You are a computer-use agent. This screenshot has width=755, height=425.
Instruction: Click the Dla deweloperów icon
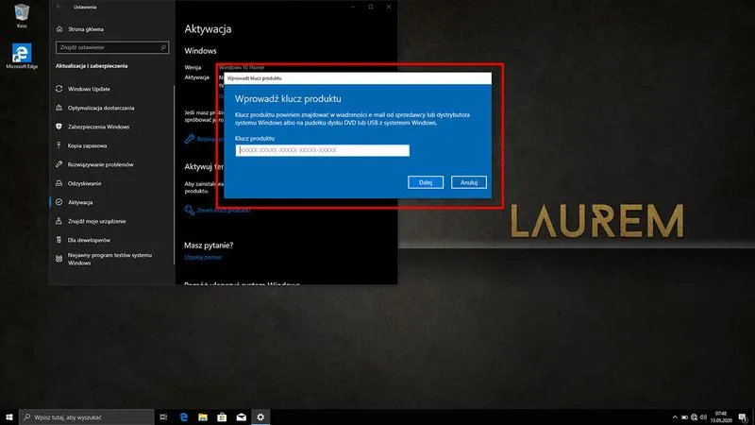point(59,240)
